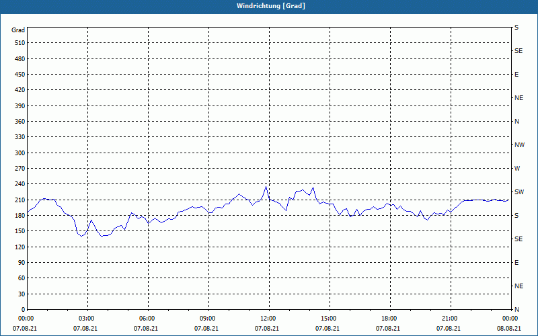Viewport: 538px width, 336px height.
Task: Click the 'E' compass label on the 450 gridline
Action: pos(516,75)
